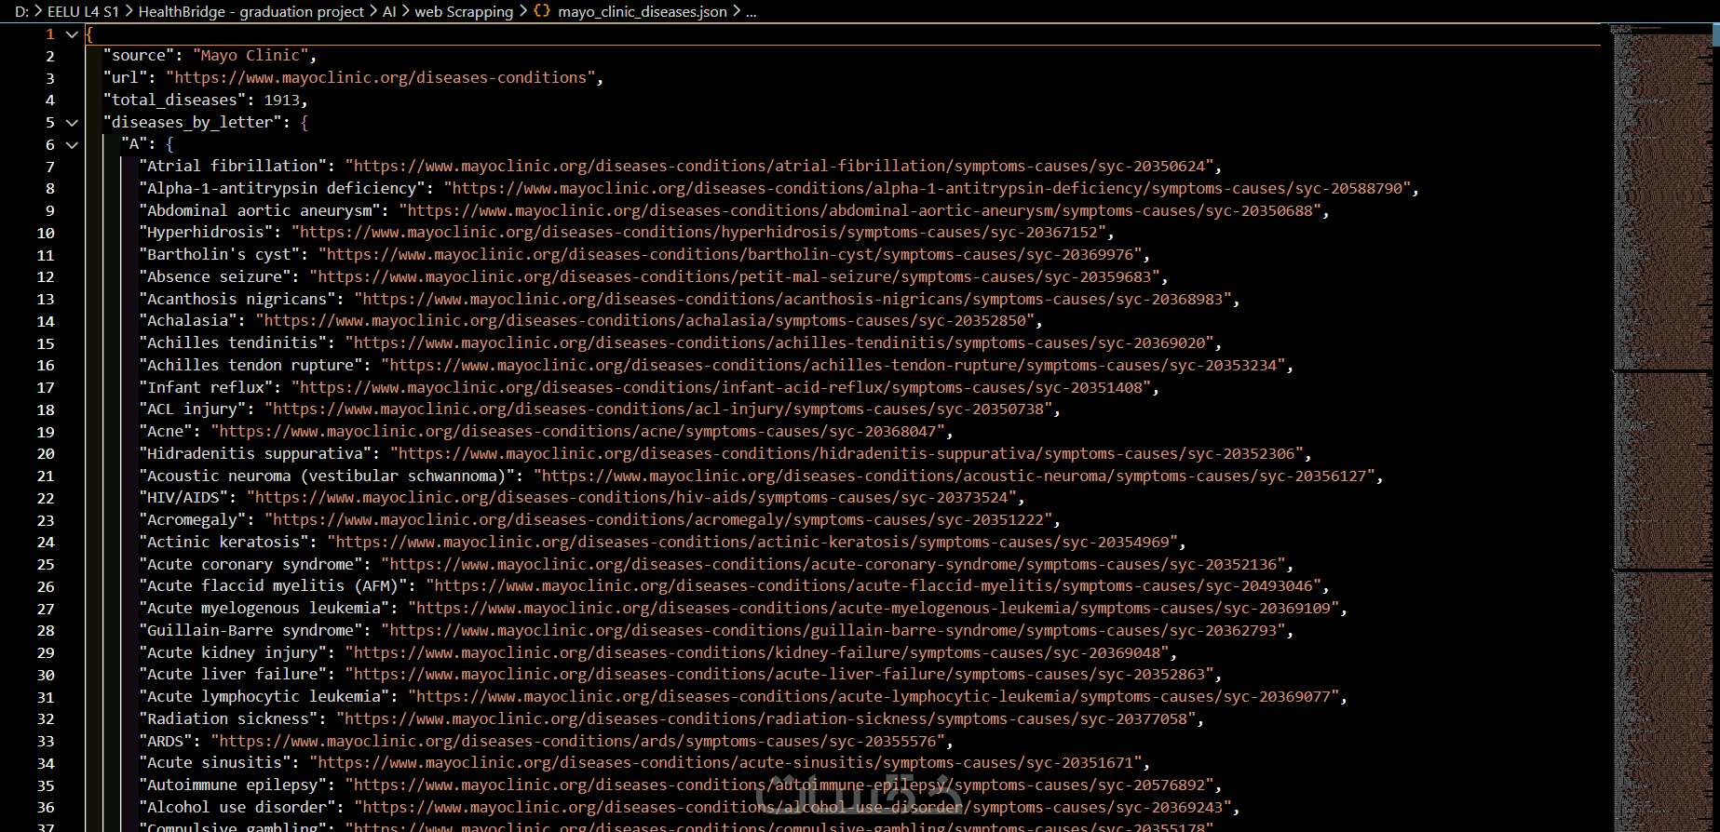Open the Acute liver failure URL
The width and height of the screenshot is (1720, 832).
click(779, 675)
